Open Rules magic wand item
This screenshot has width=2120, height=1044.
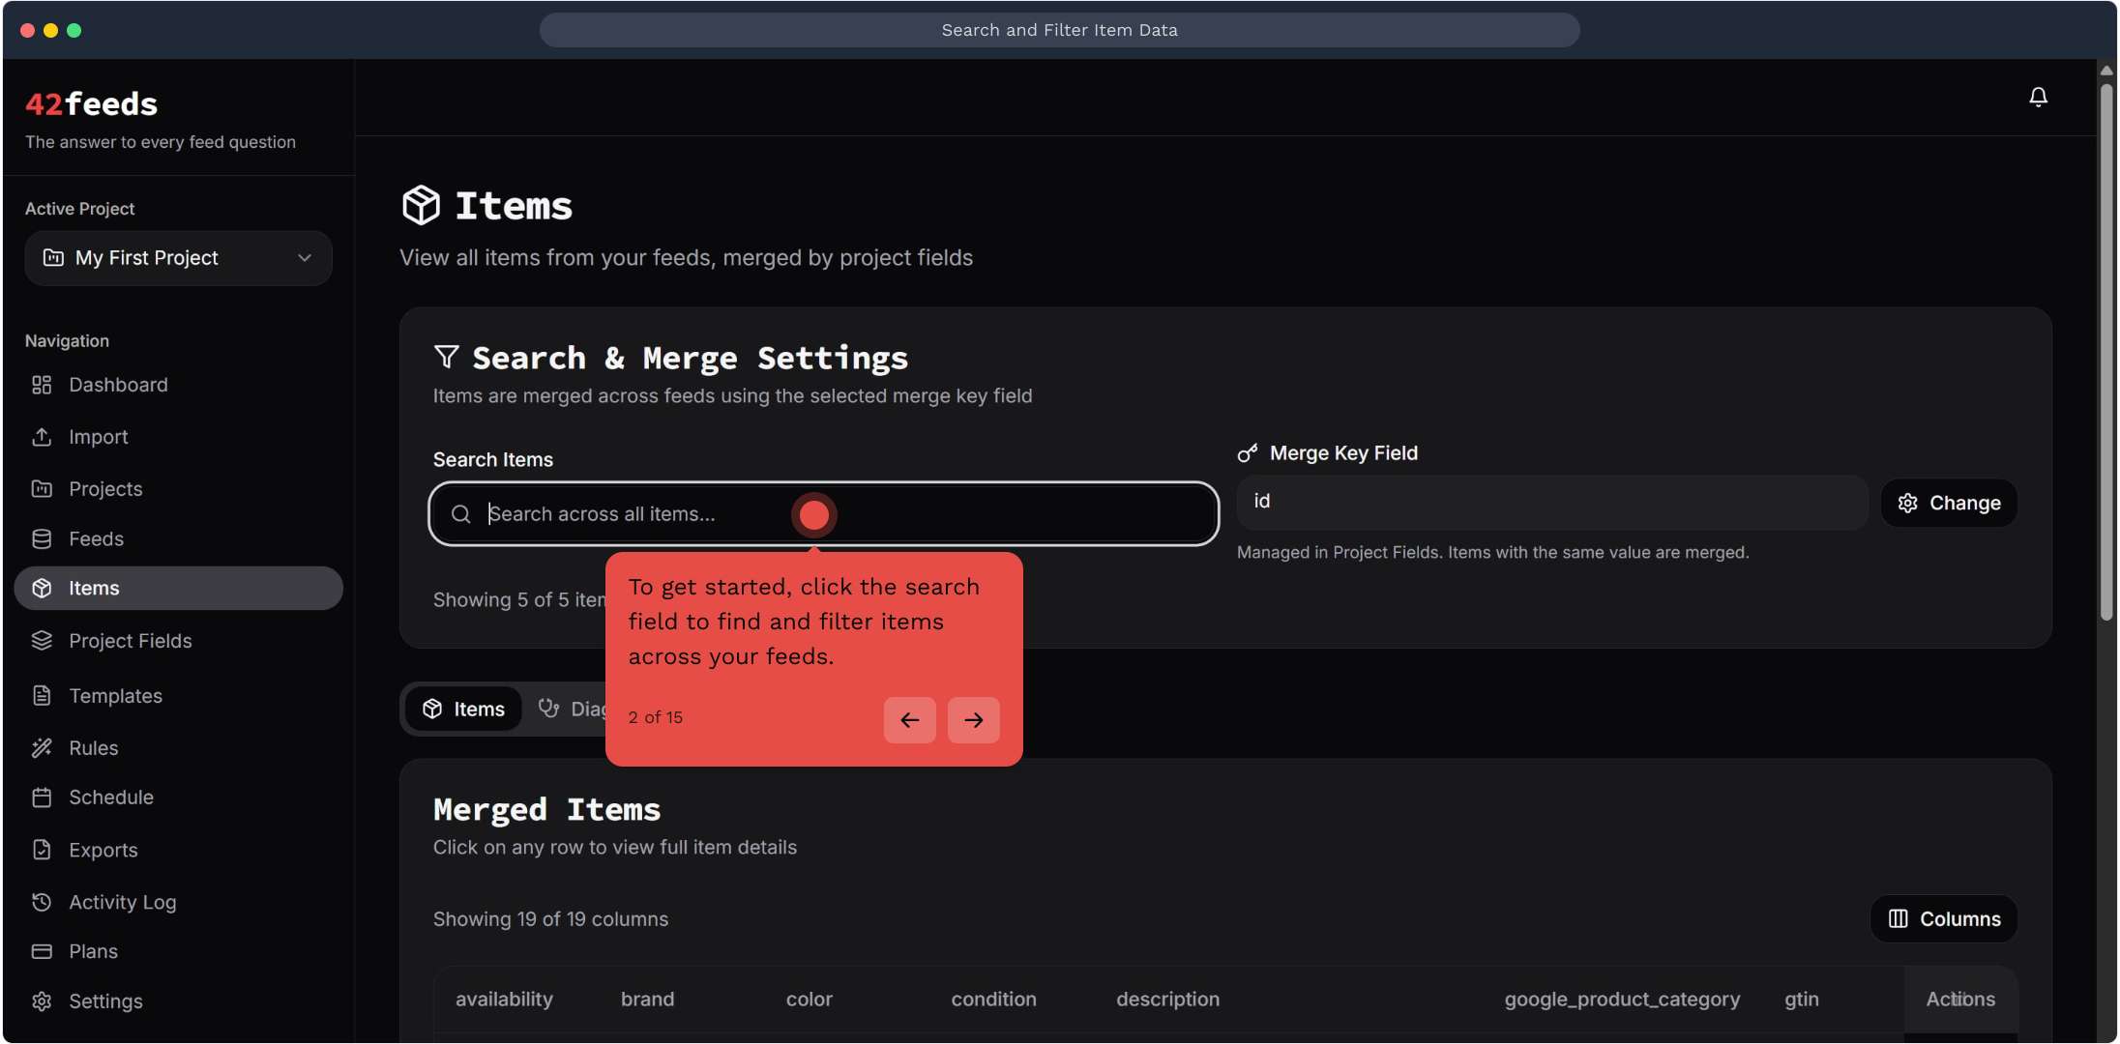point(92,747)
